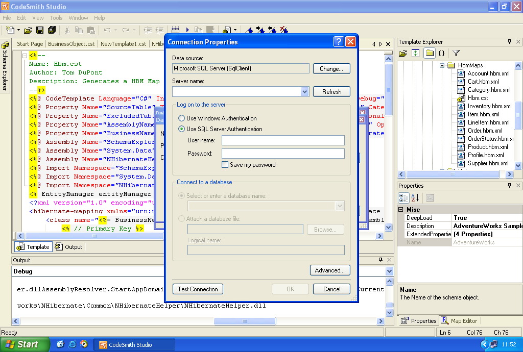Click the increase indent toolbar icon
Image resolution: width=523 pixels, height=352 pixels.
(160, 30)
